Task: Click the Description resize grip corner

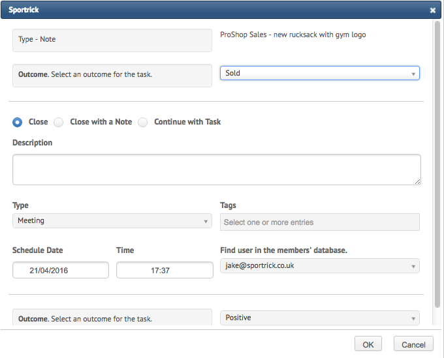Action: 418,182
